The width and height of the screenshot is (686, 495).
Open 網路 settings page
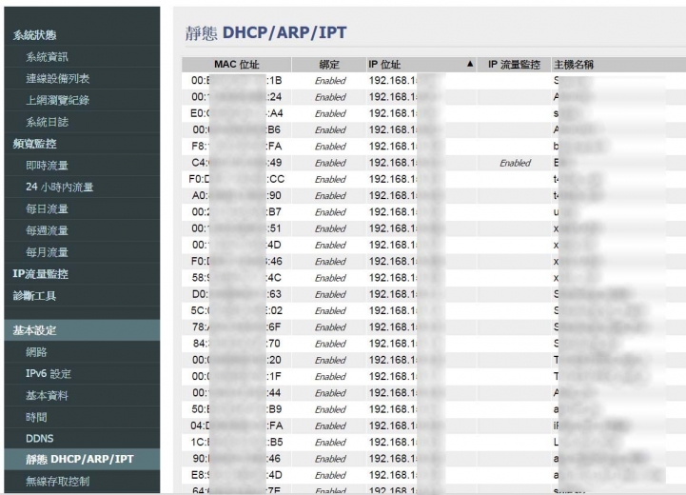click(36, 352)
